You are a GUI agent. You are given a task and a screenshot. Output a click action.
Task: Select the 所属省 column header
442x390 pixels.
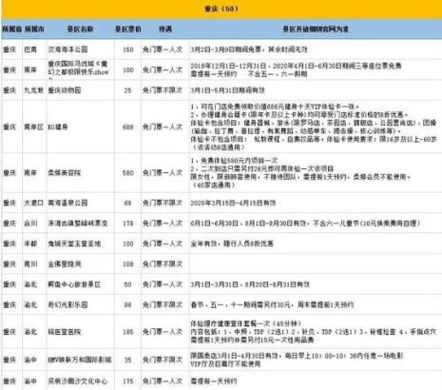(x=12, y=29)
